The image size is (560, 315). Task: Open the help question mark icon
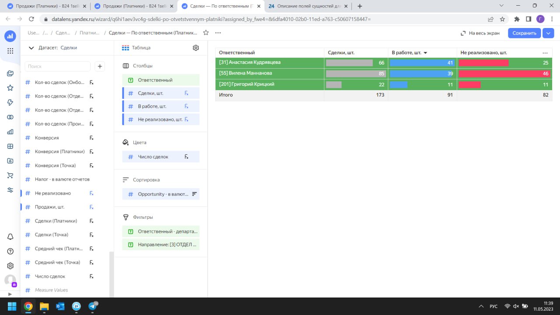pos(10,251)
